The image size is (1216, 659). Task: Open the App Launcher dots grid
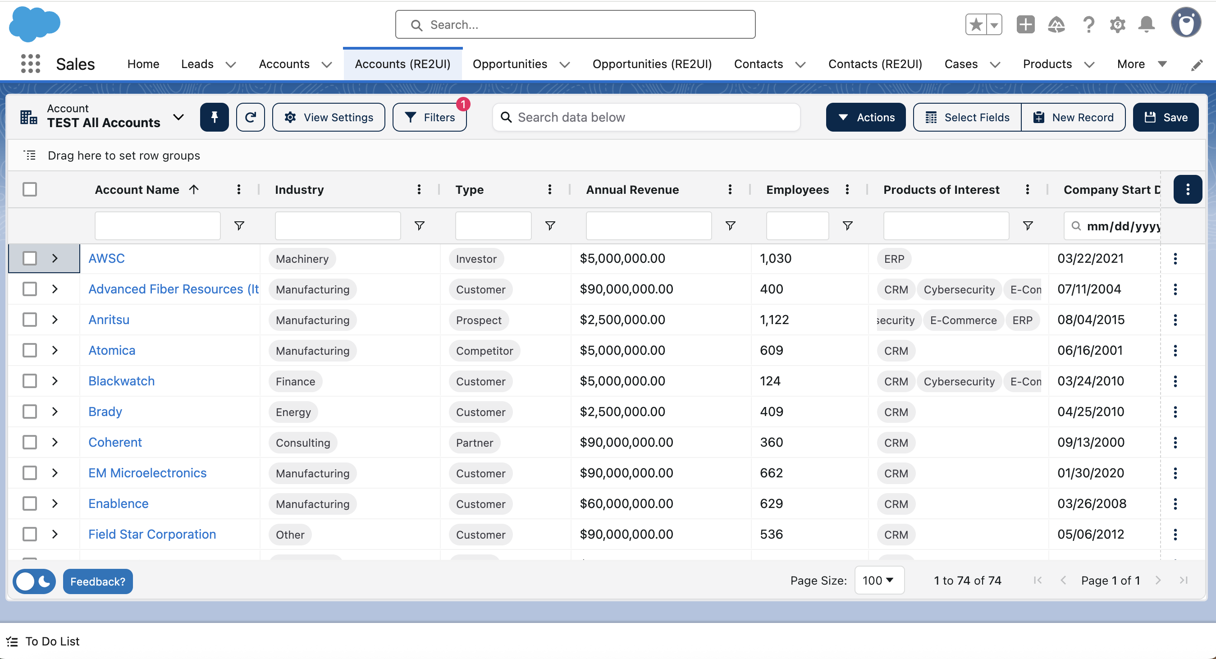point(31,64)
